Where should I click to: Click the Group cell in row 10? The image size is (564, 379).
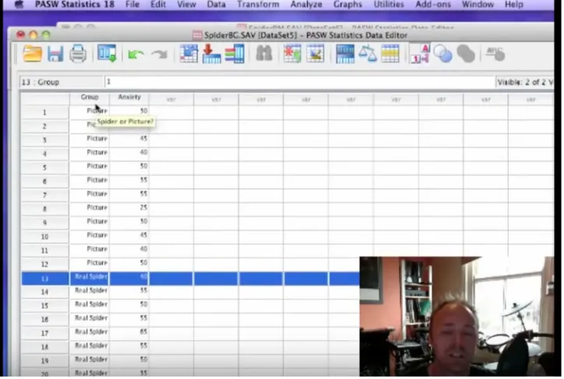(x=90, y=236)
